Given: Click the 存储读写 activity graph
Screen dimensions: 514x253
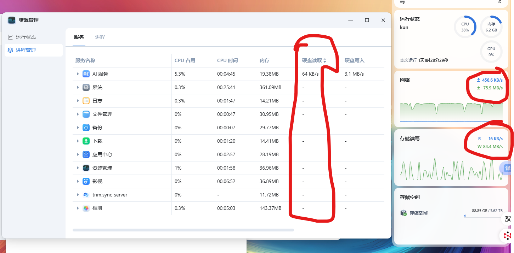Looking at the screenshot, I should (451, 170).
